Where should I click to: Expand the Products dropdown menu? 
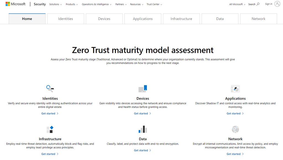(x=72, y=4)
